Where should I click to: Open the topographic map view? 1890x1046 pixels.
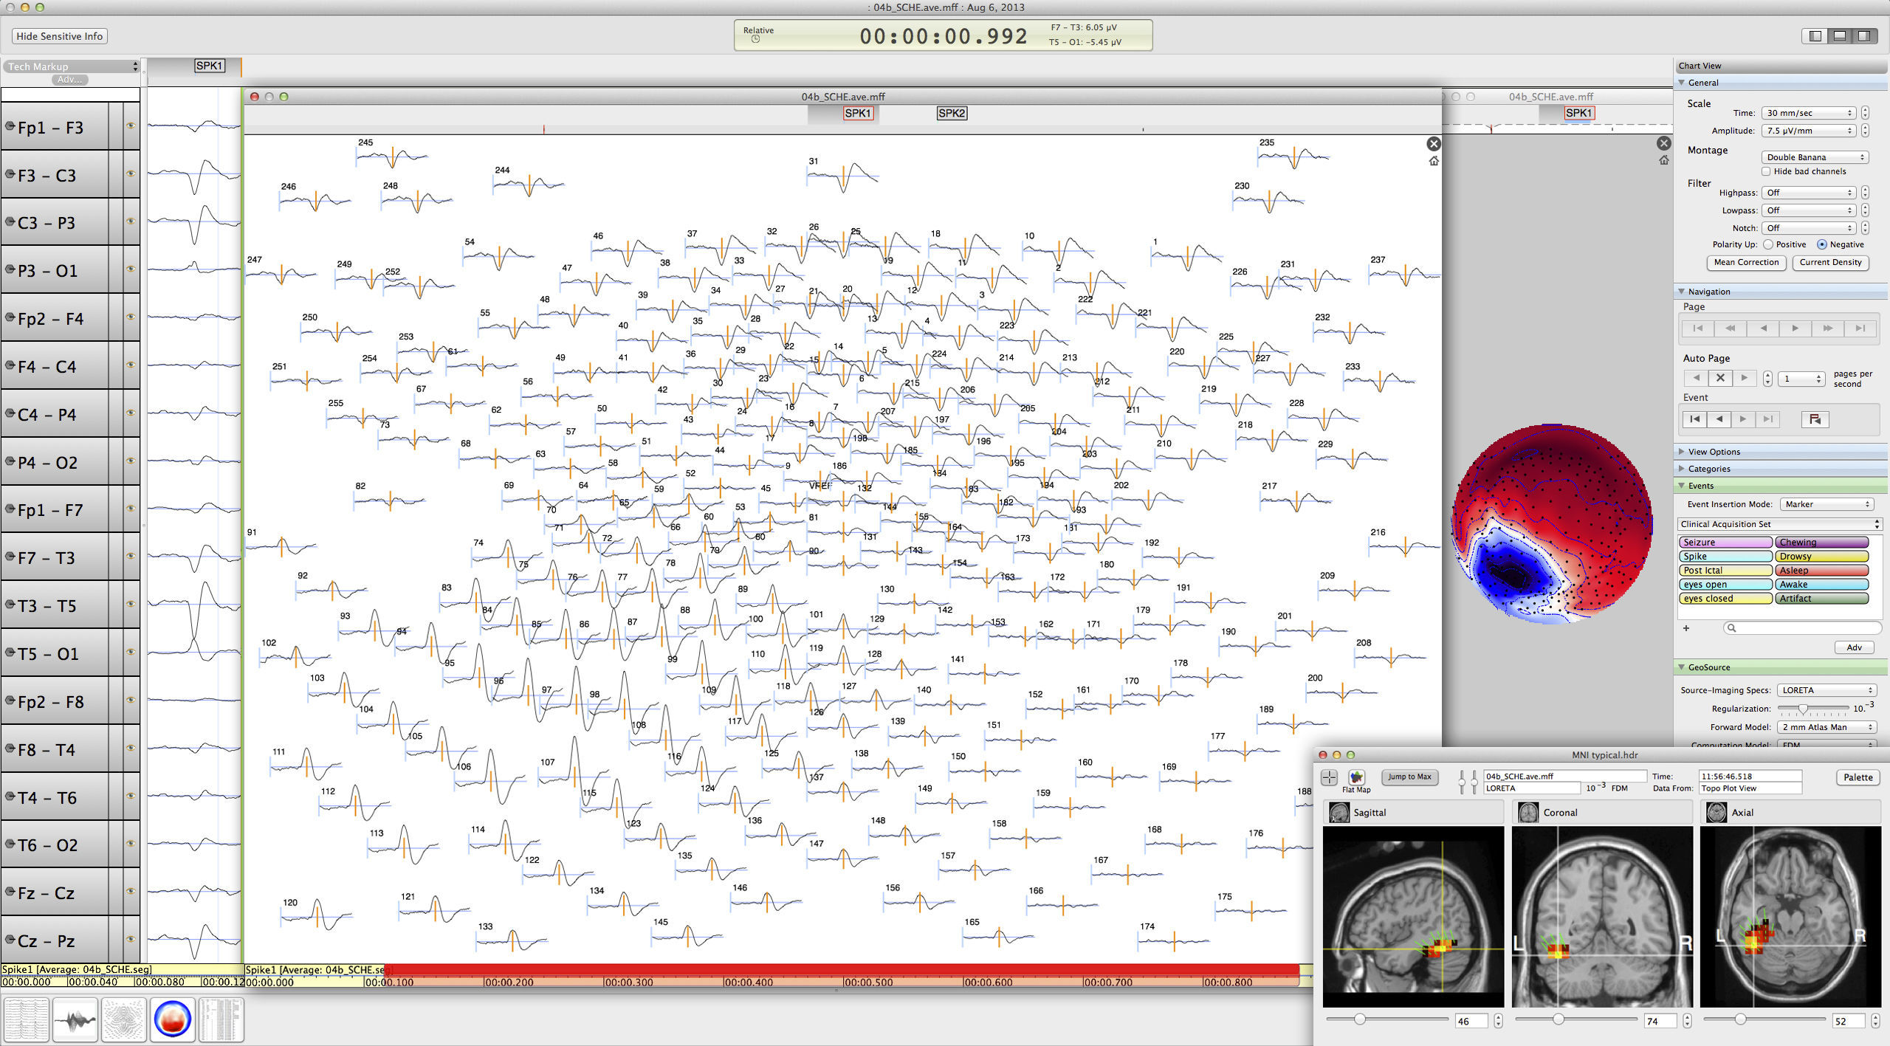(x=172, y=1019)
